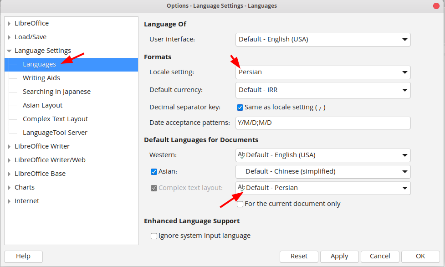The image size is (445, 267).
Task: Expand the Charts tree node
Action: coord(9,187)
